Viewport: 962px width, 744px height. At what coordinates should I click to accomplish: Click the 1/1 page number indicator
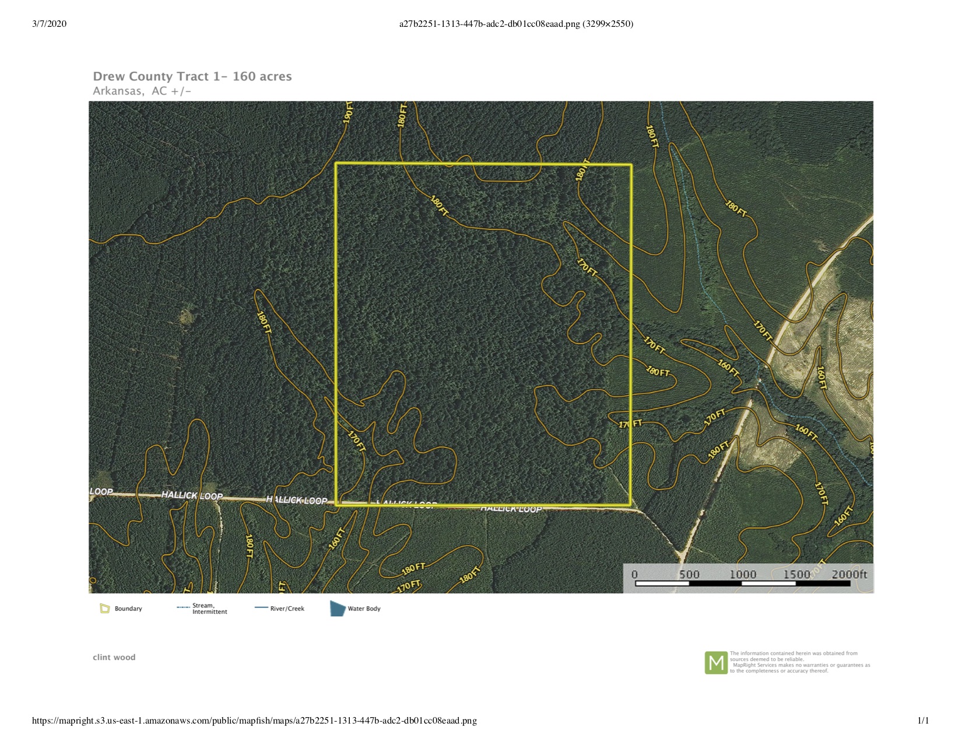click(923, 721)
